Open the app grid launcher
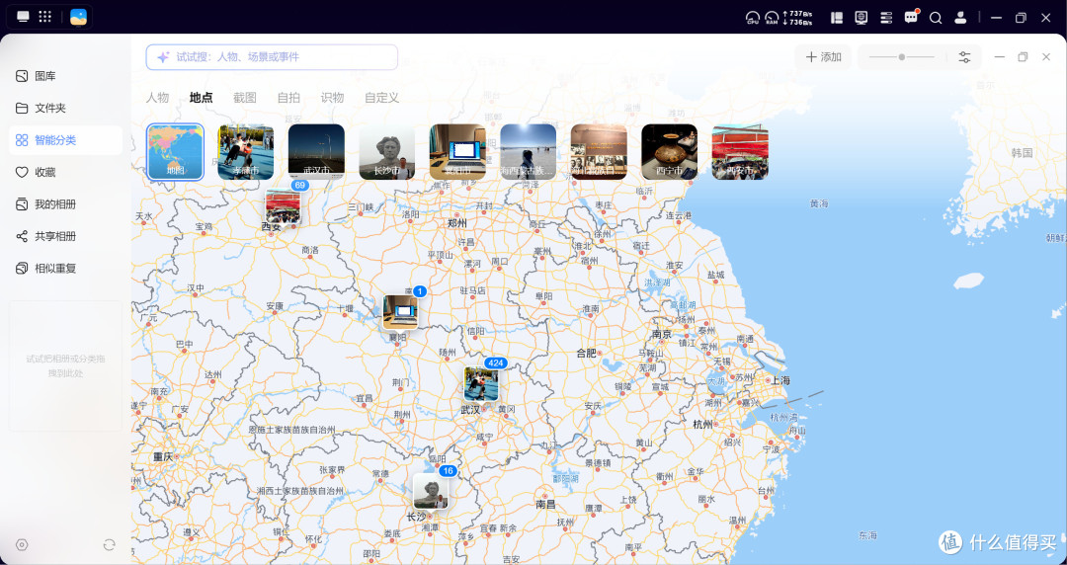1067x565 pixels. (x=44, y=17)
